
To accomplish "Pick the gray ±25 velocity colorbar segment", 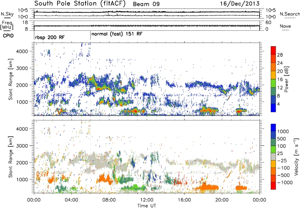I will point(273,157).
